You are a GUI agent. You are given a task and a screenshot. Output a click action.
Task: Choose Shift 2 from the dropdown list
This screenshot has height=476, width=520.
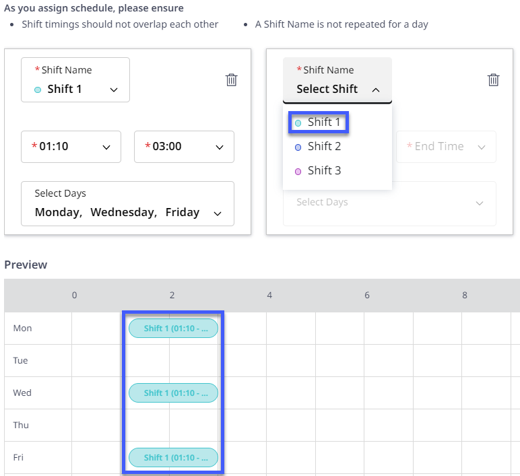pos(324,147)
